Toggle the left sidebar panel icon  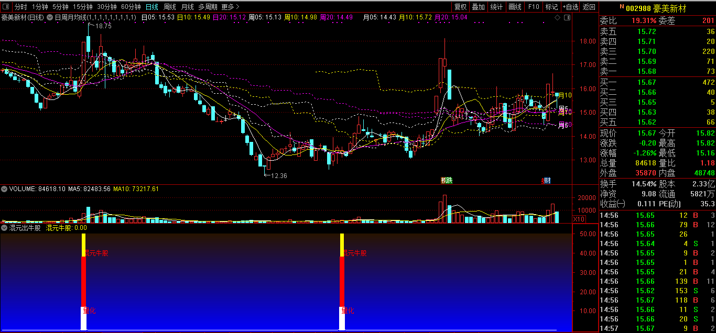(5, 7)
